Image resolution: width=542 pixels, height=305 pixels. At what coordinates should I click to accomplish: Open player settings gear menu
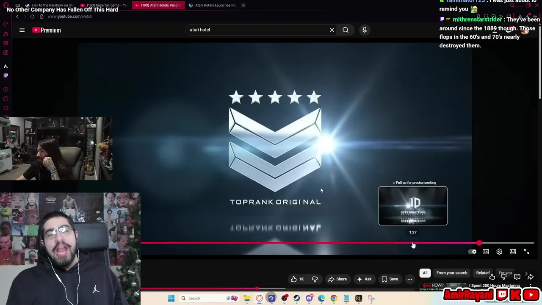point(499,252)
